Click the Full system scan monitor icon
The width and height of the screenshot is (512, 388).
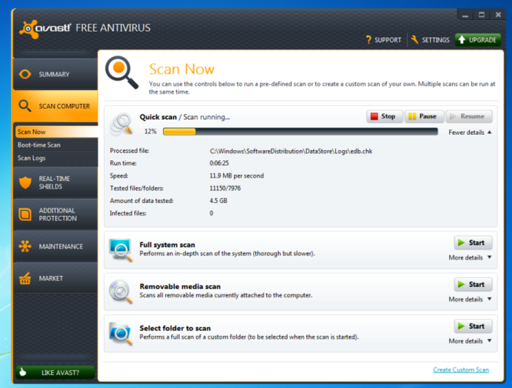tap(121, 250)
